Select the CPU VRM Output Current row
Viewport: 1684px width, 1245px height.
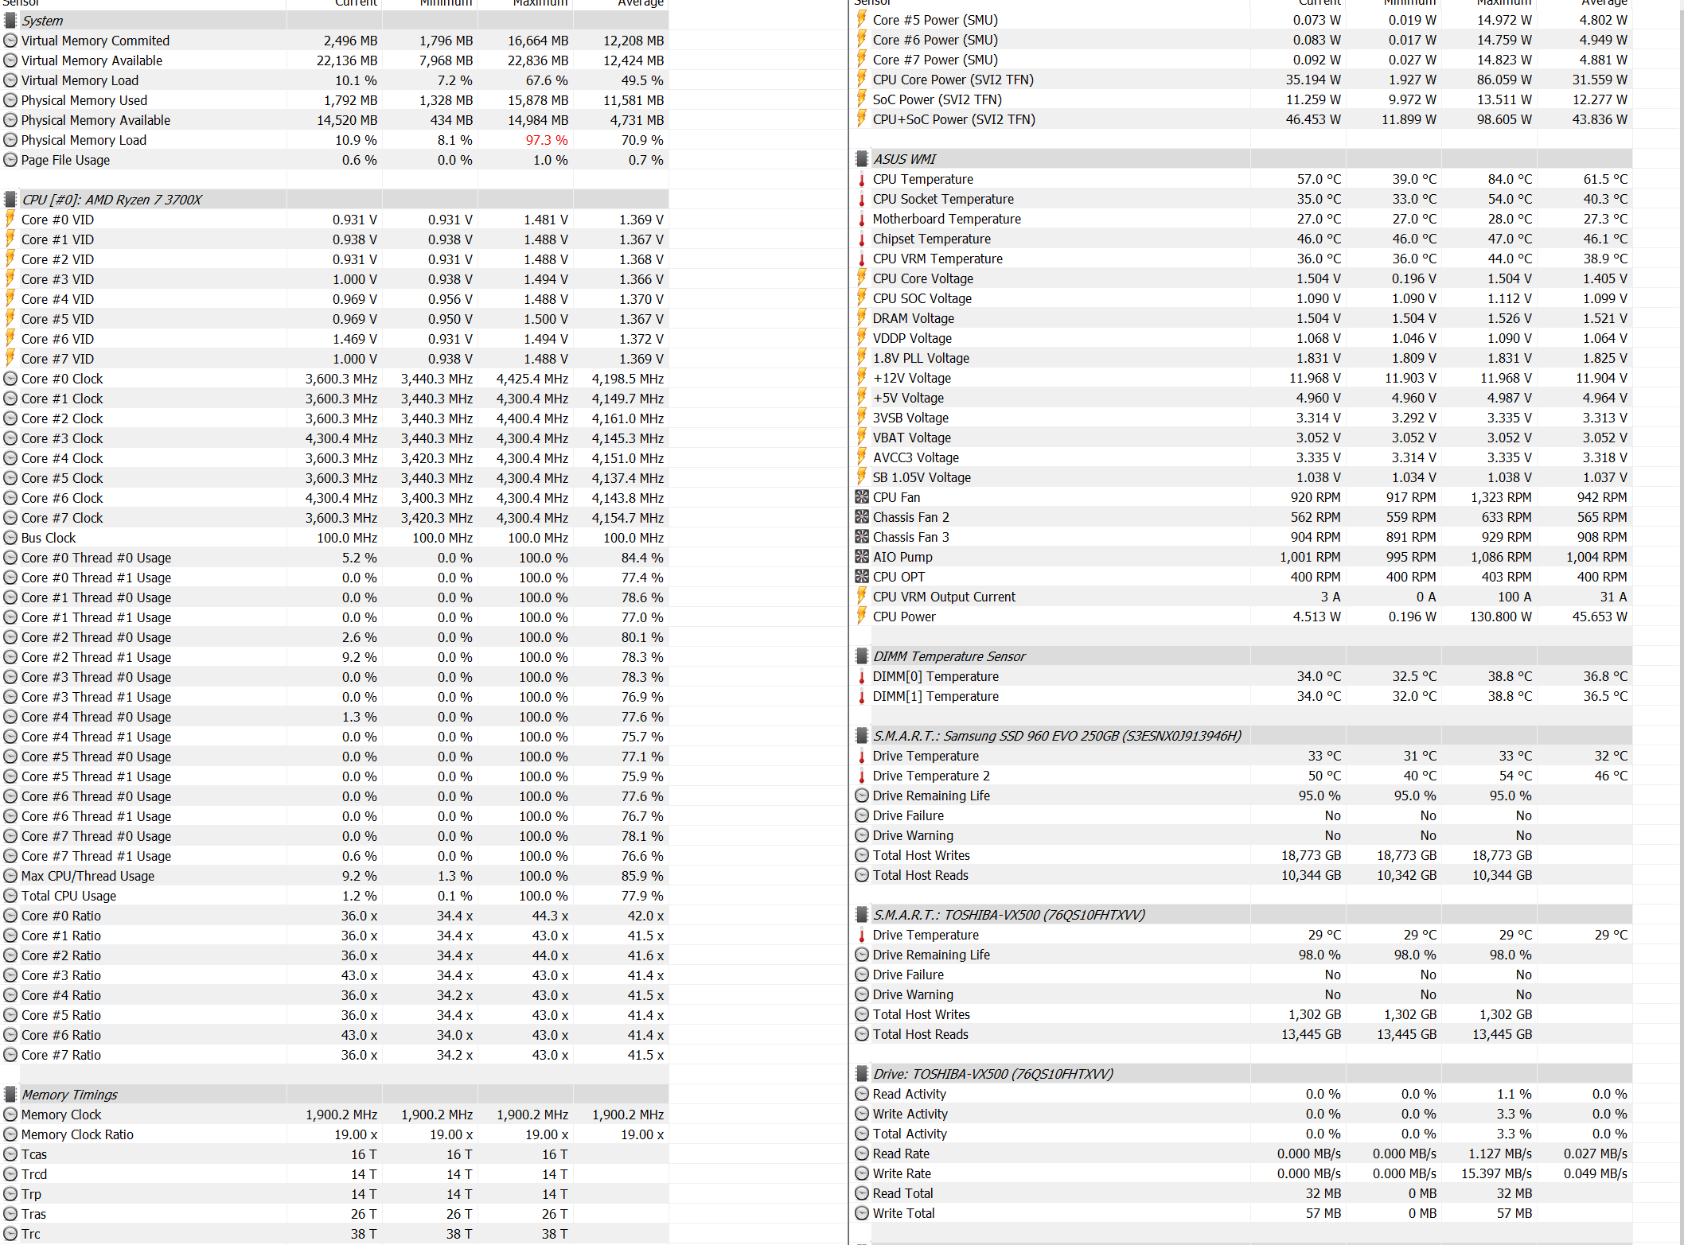(x=944, y=597)
